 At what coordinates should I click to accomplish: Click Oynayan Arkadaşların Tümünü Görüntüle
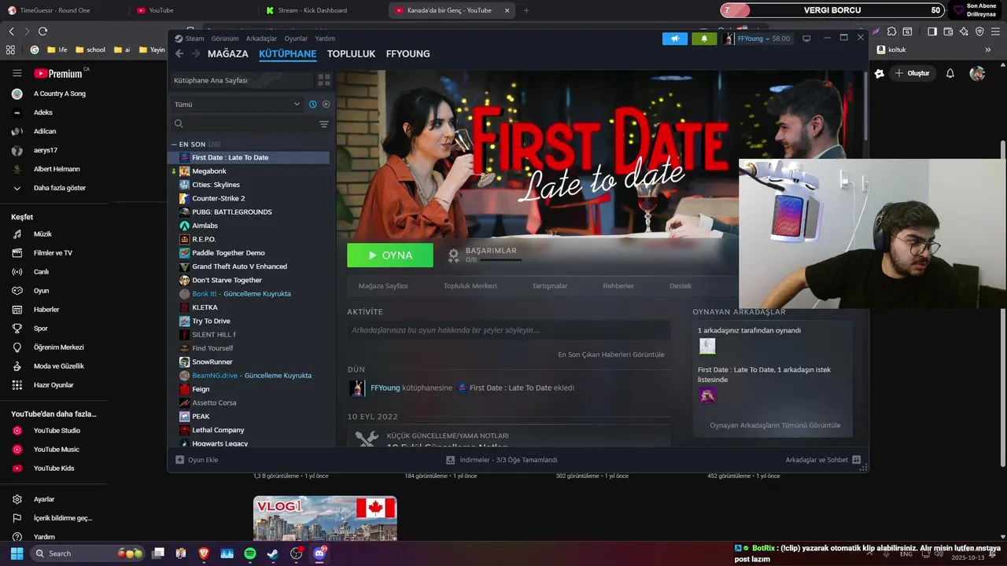coord(775,425)
